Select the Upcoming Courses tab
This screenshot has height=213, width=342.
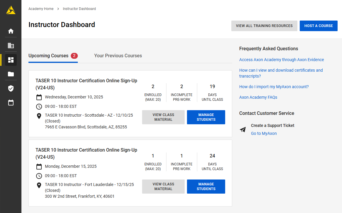(48, 56)
